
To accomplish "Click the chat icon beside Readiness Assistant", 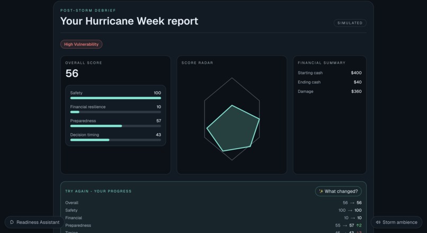I will pos(12,222).
